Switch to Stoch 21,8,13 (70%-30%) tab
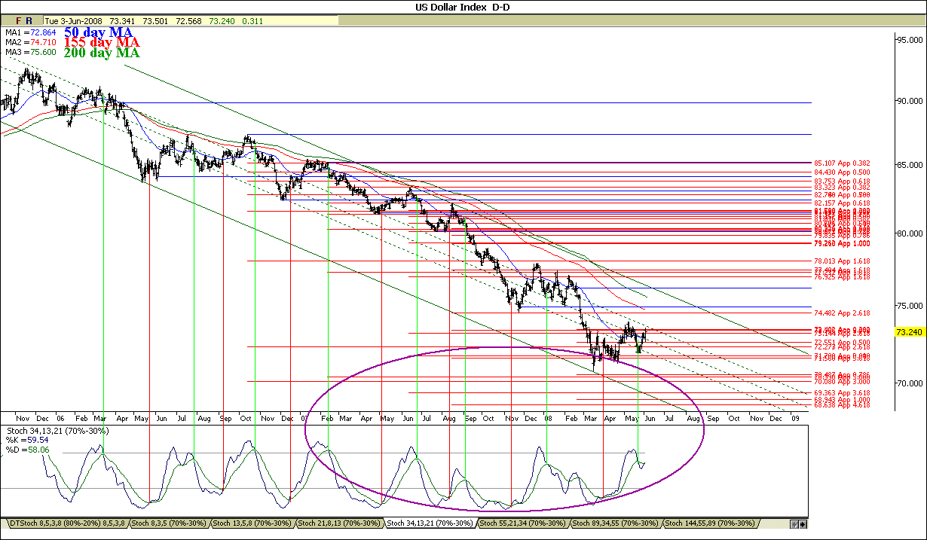The image size is (927, 540). tap(340, 523)
